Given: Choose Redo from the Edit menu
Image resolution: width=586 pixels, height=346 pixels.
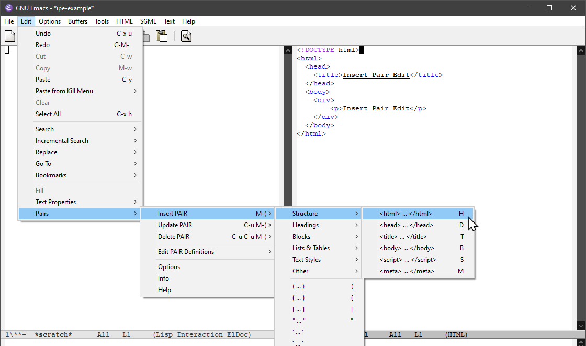Looking at the screenshot, I should [x=80, y=45].
